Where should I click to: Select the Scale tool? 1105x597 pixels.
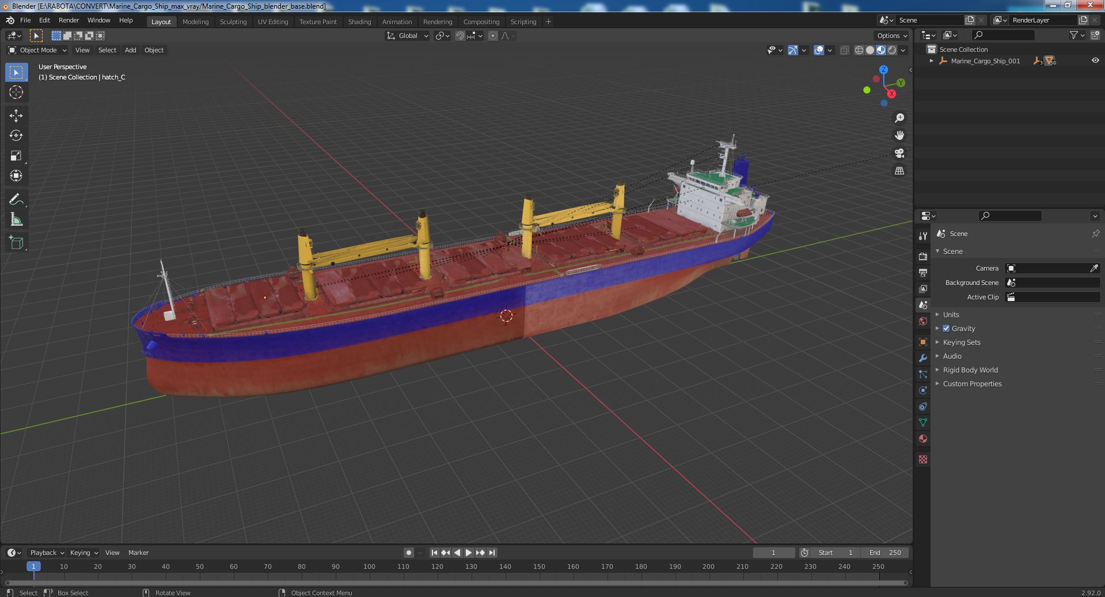coord(16,156)
